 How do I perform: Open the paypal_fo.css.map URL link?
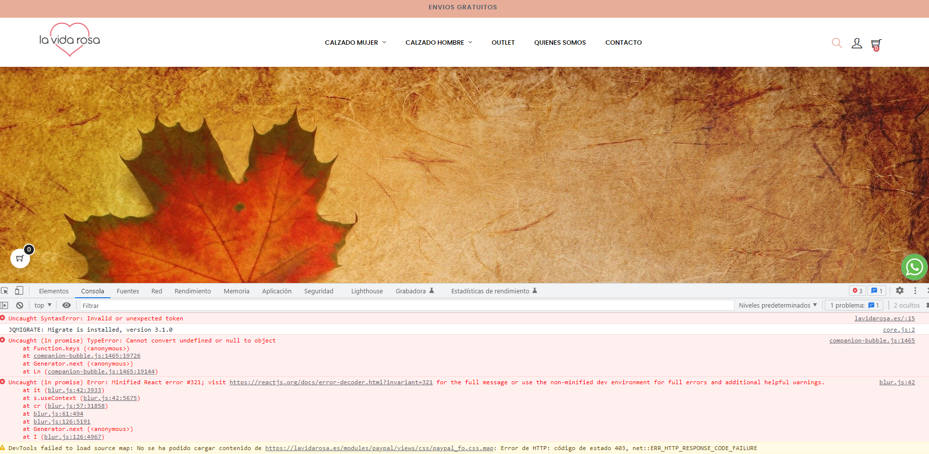(x=379, y=448)
